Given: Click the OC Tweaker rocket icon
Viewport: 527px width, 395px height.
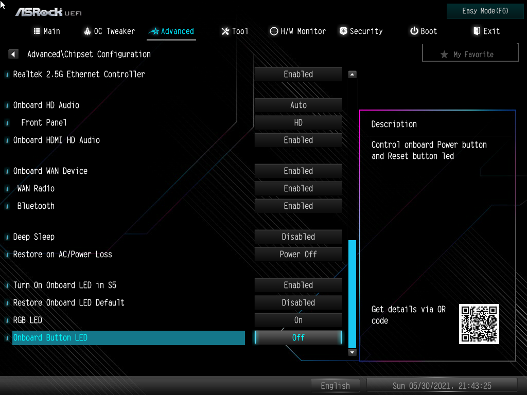Looking at the screenshot, I should pos(87,31).
